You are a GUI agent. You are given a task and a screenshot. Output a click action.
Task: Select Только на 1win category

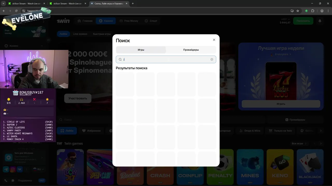point(280,131)
